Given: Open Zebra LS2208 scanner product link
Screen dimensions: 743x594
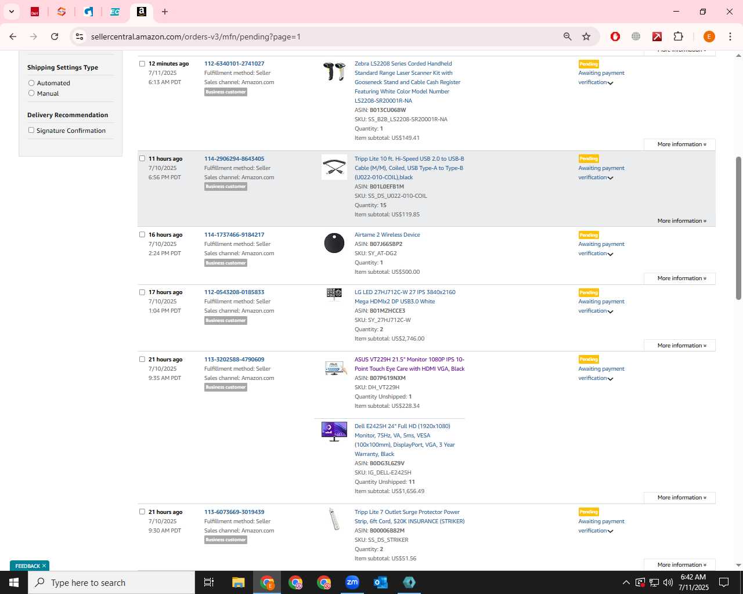Looking at the screenshot, I should tap(407, 82).
